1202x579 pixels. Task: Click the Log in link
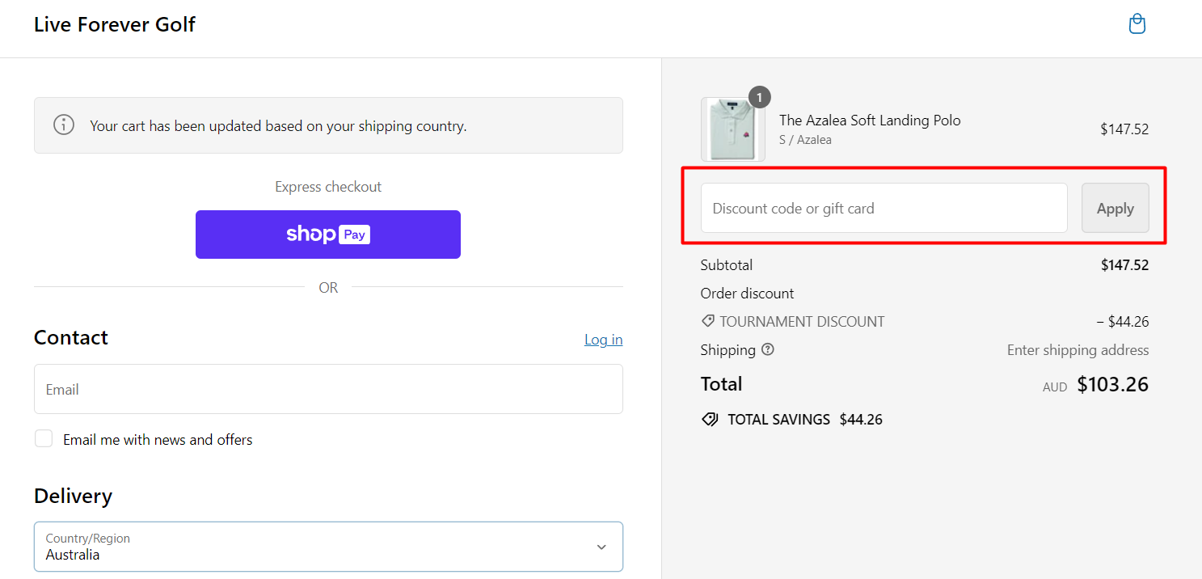click(x=604, y=340)
